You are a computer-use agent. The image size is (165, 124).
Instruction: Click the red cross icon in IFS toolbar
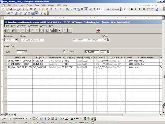point(98,30)
